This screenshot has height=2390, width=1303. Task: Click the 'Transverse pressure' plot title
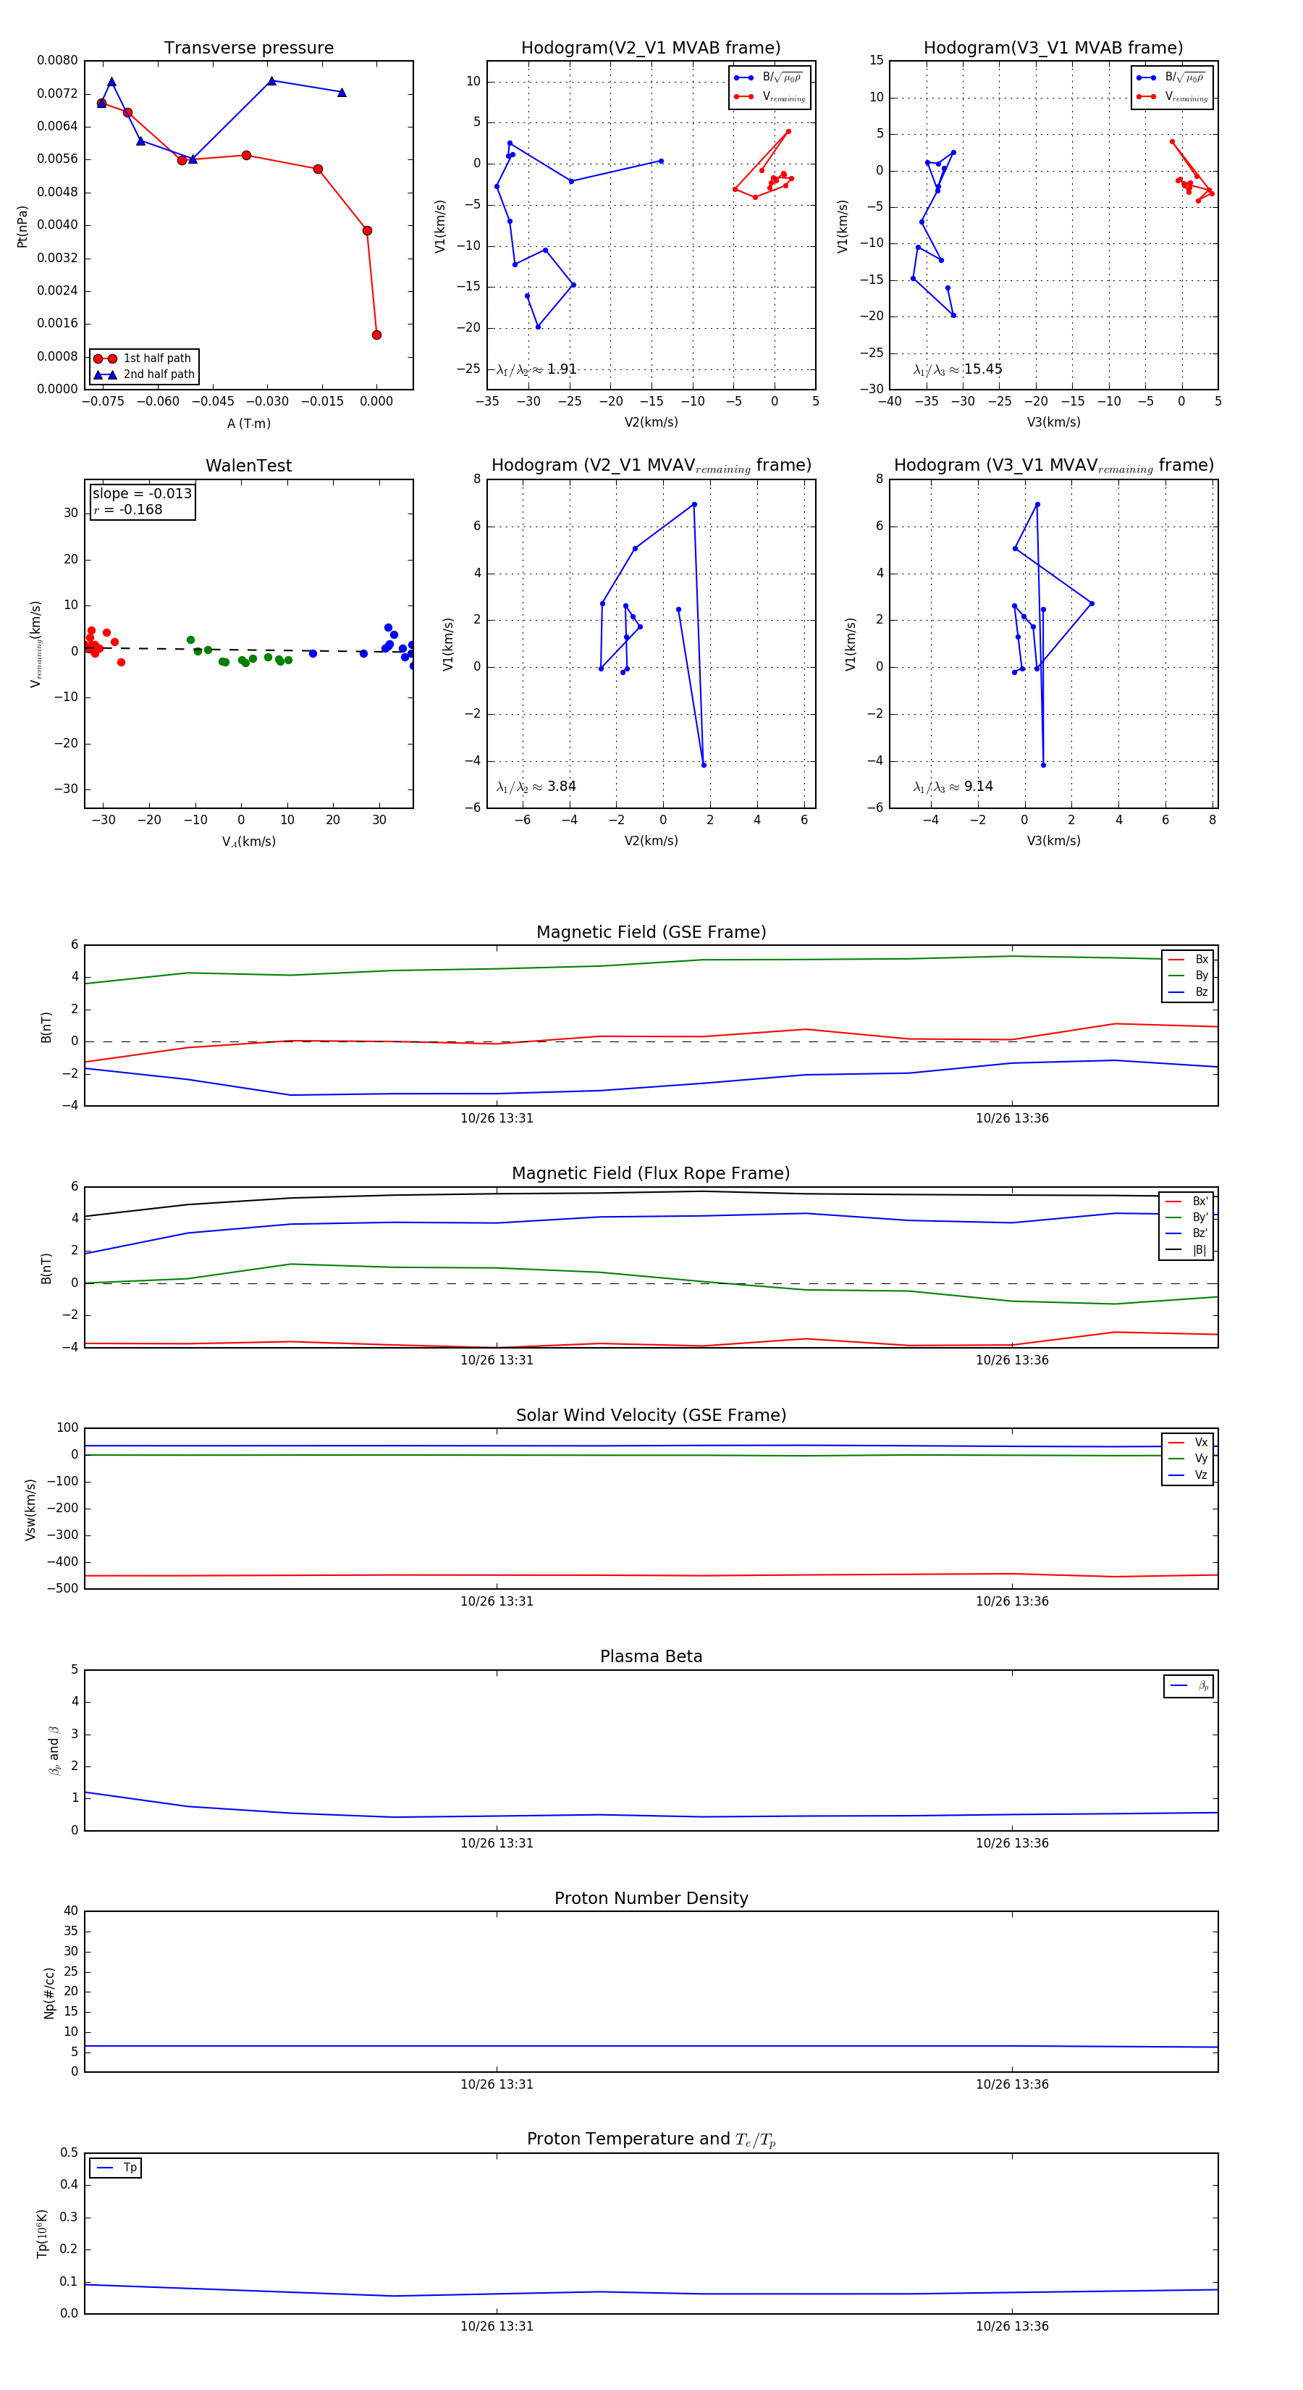click(x=248, y=49)
